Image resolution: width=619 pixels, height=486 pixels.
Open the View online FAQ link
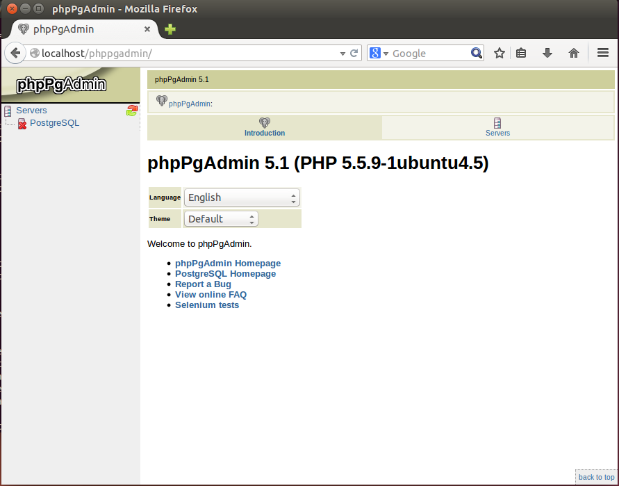[211, 295]
